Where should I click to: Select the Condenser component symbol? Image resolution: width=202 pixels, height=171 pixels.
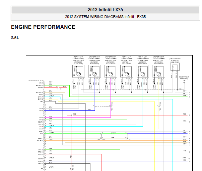point(175,67)
